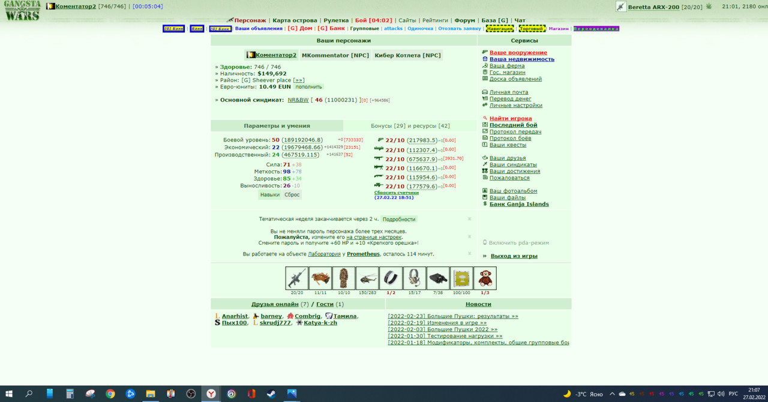Dismiss the password change reminder
Screen dimensions: 768x402
[x=470, y=236]
